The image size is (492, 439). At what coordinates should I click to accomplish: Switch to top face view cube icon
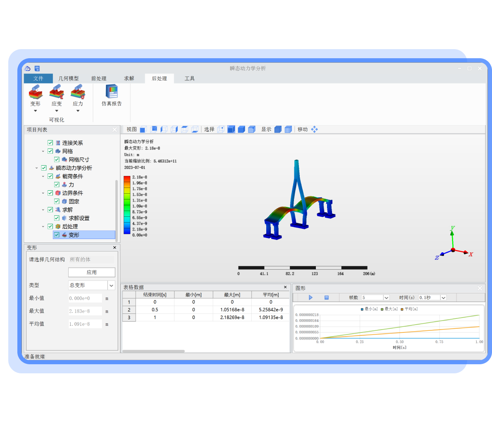pyautogui.click(x=184, y=129)
